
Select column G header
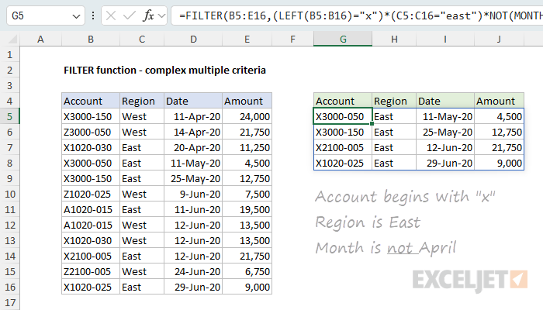[x=343, y=39]
